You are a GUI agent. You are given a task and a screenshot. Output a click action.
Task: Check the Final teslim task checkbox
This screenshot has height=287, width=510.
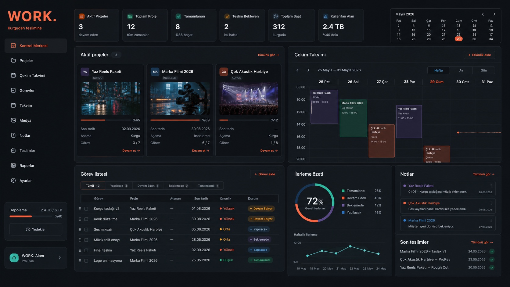click(86, 250)
